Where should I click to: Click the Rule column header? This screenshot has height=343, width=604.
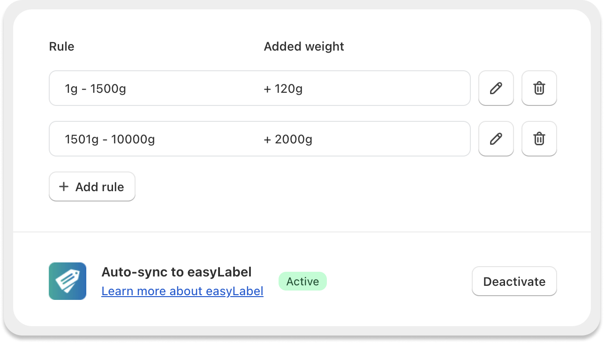point(61,46)
